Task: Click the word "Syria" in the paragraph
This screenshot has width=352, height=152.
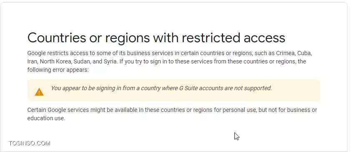Action: [x=110, y=62]
